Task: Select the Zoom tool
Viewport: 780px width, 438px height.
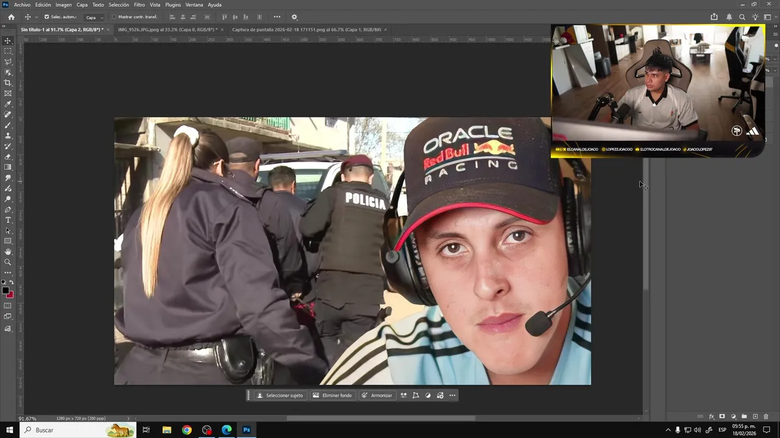Action: (x=8, y=262)
